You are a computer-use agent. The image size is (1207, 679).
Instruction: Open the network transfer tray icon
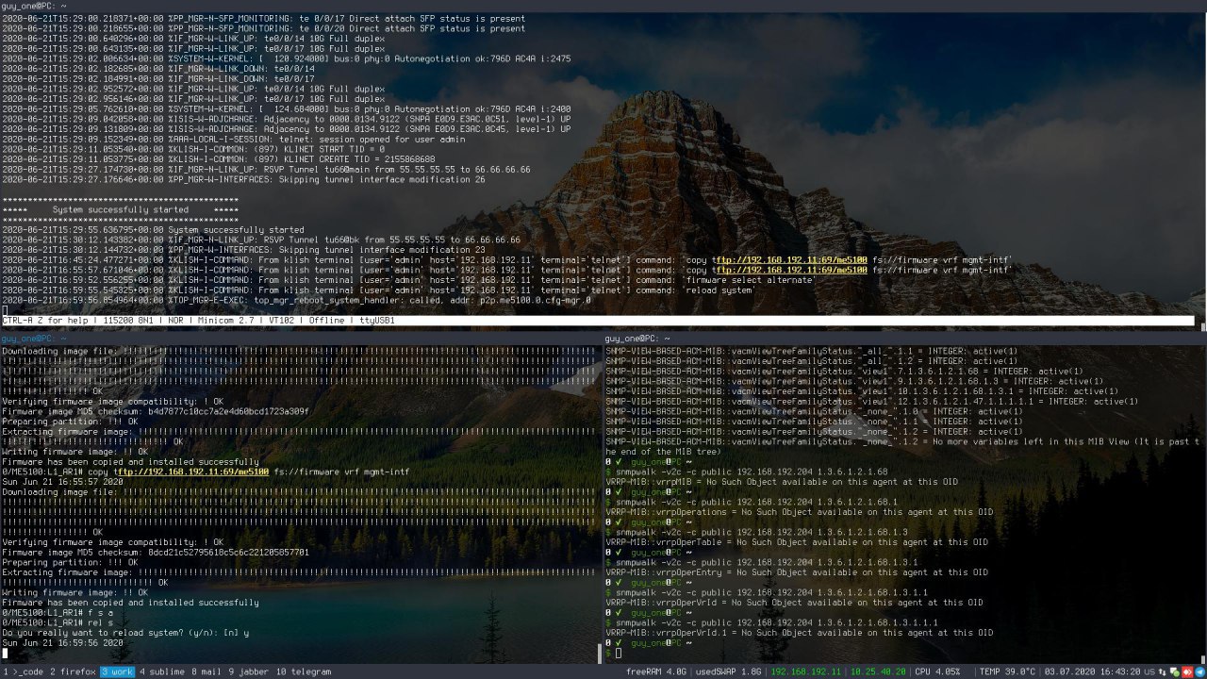pos(1163,672)
